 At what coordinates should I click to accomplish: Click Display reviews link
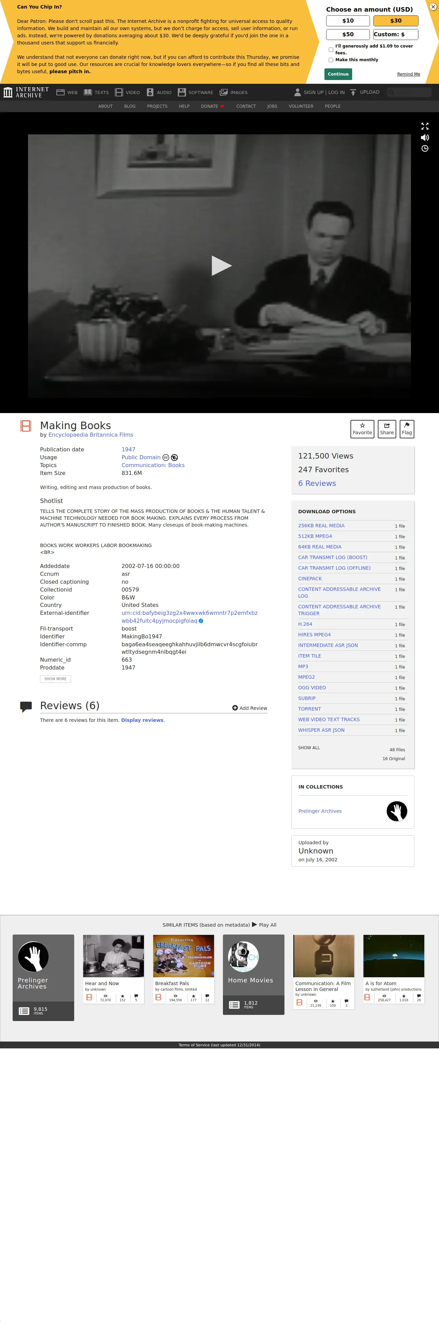(x=142, y=720)
